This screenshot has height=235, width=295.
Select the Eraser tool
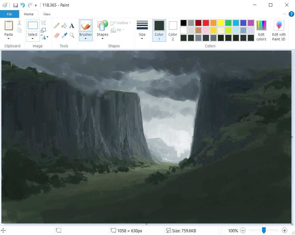[x=56, y=35]
